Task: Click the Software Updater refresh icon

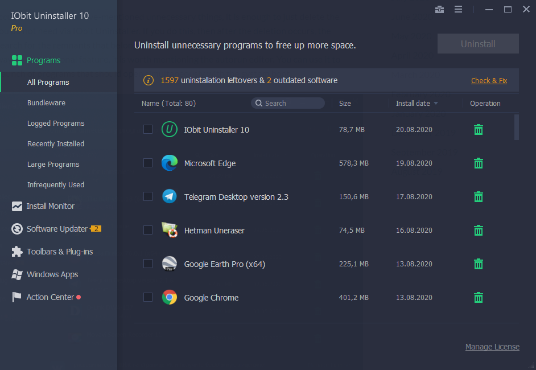Action: (17, 229)
